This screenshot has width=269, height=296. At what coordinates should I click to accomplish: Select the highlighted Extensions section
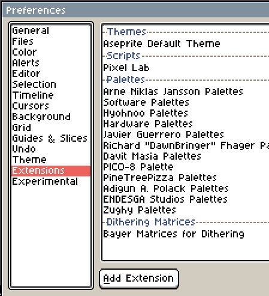point(51,171)
